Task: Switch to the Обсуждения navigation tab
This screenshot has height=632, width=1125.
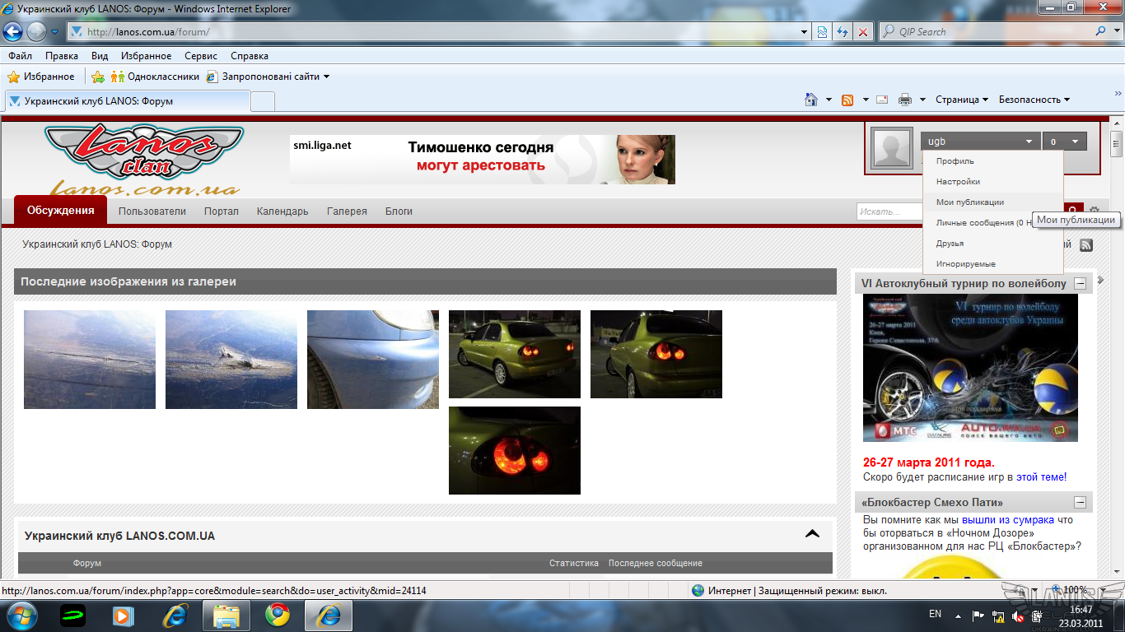Action: pyautogui.click(x=60, y=211)
